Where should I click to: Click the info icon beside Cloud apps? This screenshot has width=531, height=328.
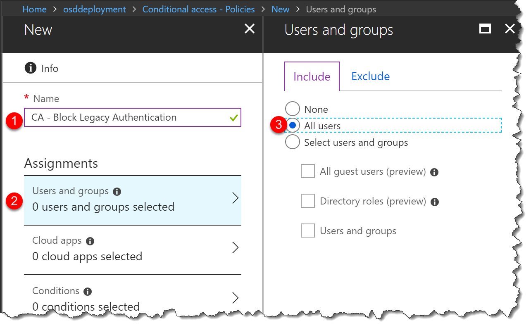tap(90, 240)
